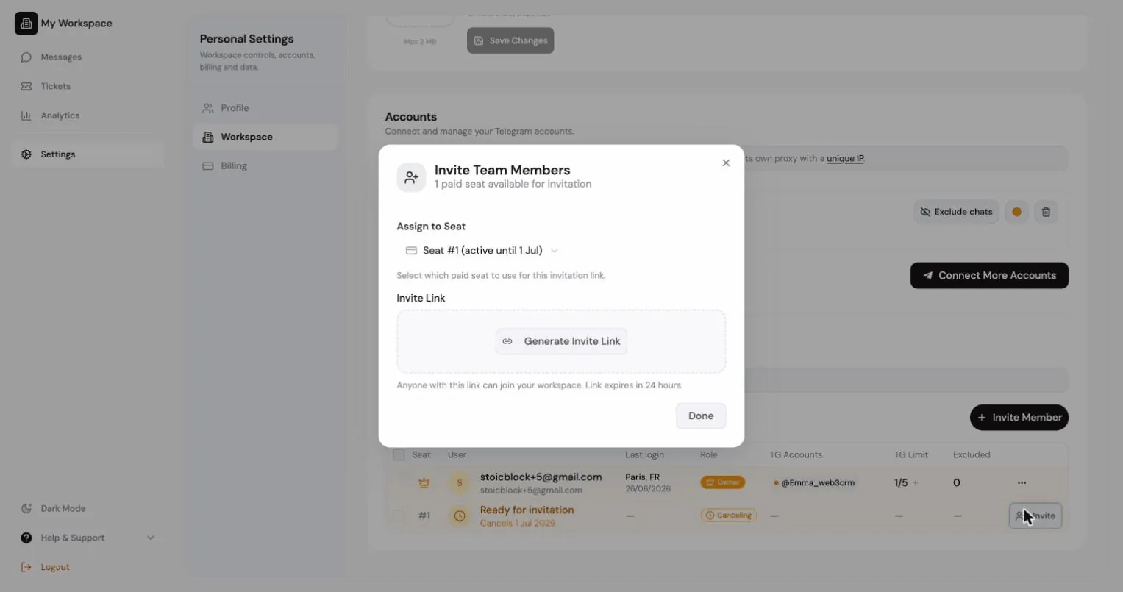The height and width of the screenshot is (592, 1123).
Task: Follow the unique IP link
Action: pos(845,158)
